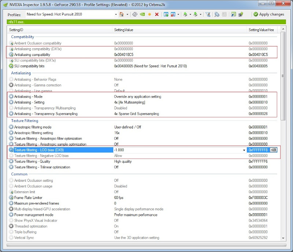Select Texture filtering - Trilinear optimization row
The height and width of the screenshot is (252, 293).
pyautogui.click(x=143, y=167)
